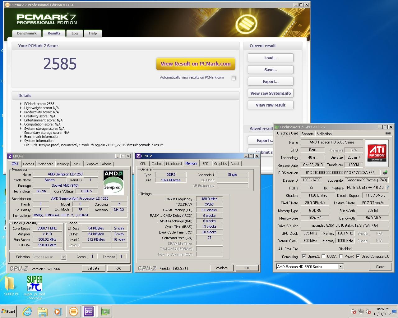
Task: Open the Help tab in PCMark
Action: tap(93, 33)
